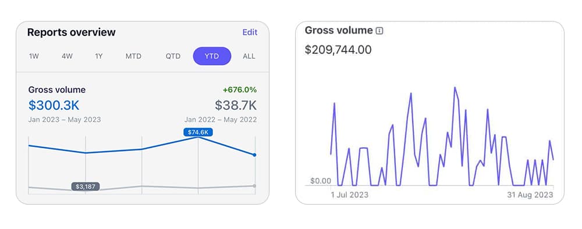Click the 1 Jul 2023 axis label
582x229 pixels.
350,195
